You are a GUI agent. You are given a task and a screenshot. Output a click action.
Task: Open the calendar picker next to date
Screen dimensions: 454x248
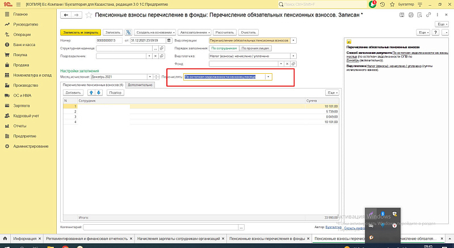[169, 40]
